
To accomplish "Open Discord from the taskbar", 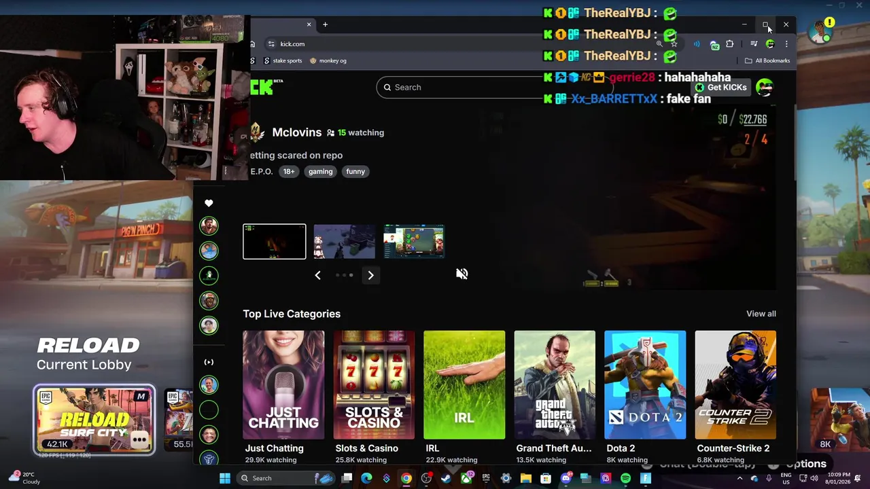I will pyautogui.click(x=565, y=478).
